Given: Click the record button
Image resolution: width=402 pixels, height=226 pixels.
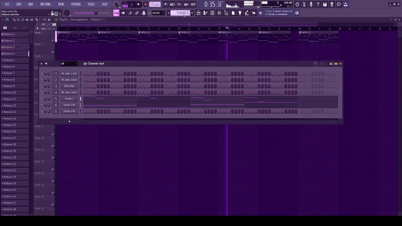Looking at the screenshot, I should click(x=145, y=4).
